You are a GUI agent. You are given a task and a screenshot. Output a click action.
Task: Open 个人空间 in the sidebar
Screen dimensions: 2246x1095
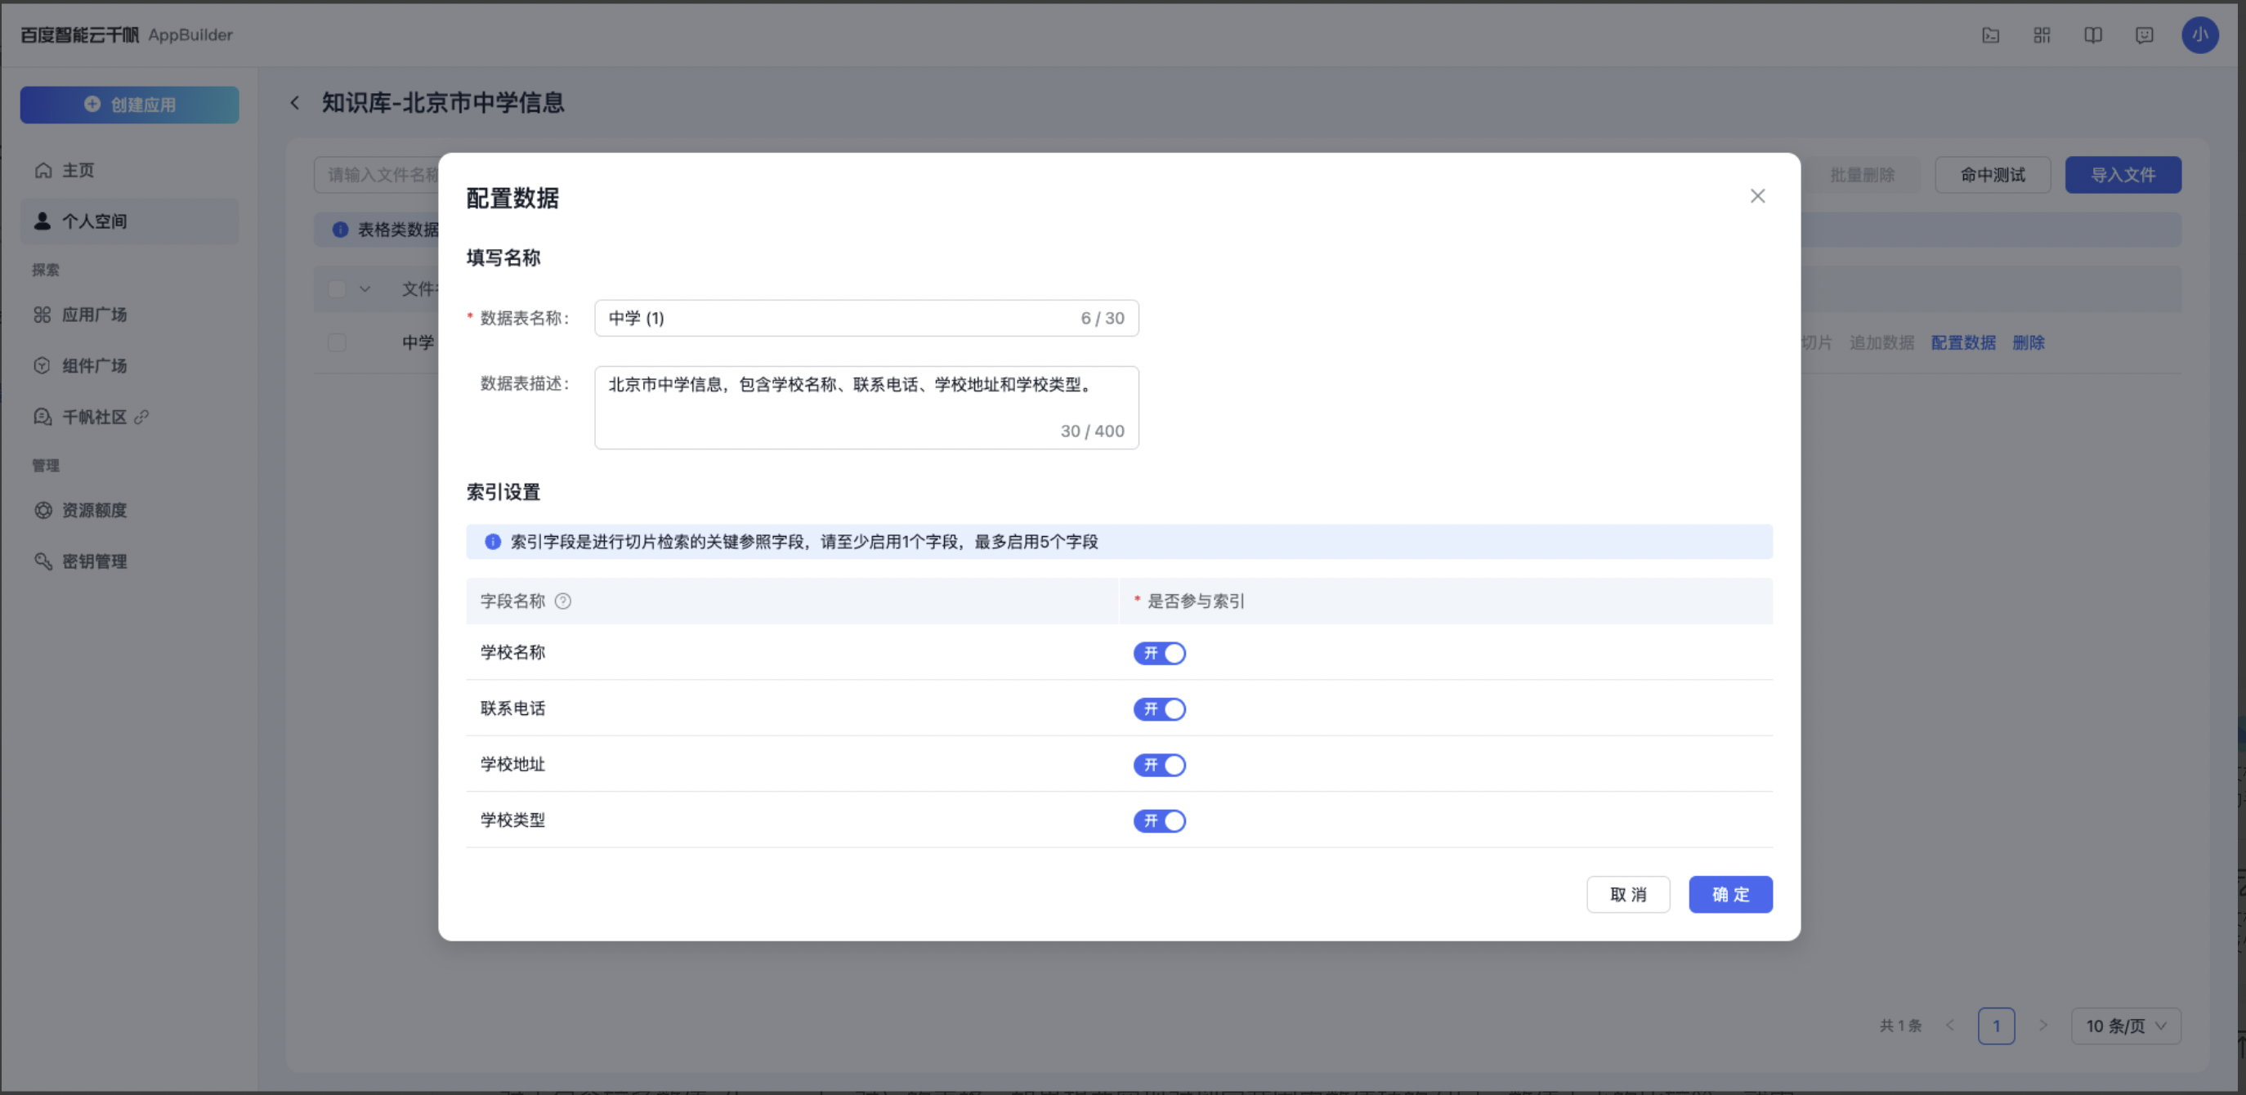click(x=130, y=221)
